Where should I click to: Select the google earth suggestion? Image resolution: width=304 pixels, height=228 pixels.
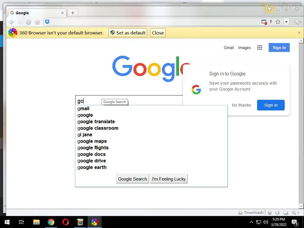tap(151, 167)
